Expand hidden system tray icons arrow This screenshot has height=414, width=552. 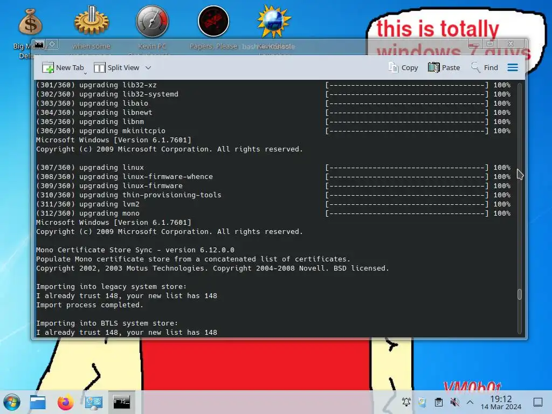click(470, 402)
